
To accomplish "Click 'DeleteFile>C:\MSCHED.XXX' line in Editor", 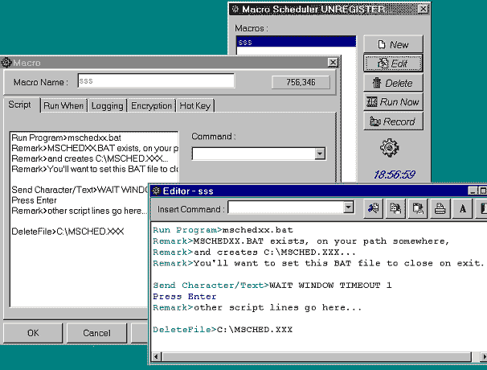I will 223,330.
